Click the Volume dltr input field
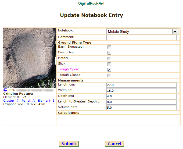Image resolution: width=183 pixels, height=149 pixels. 141,108
